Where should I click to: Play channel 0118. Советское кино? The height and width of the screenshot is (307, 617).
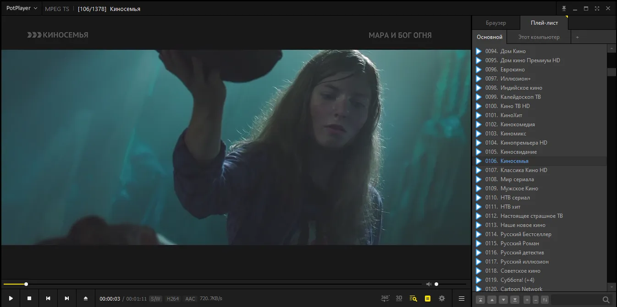[539, 271]
